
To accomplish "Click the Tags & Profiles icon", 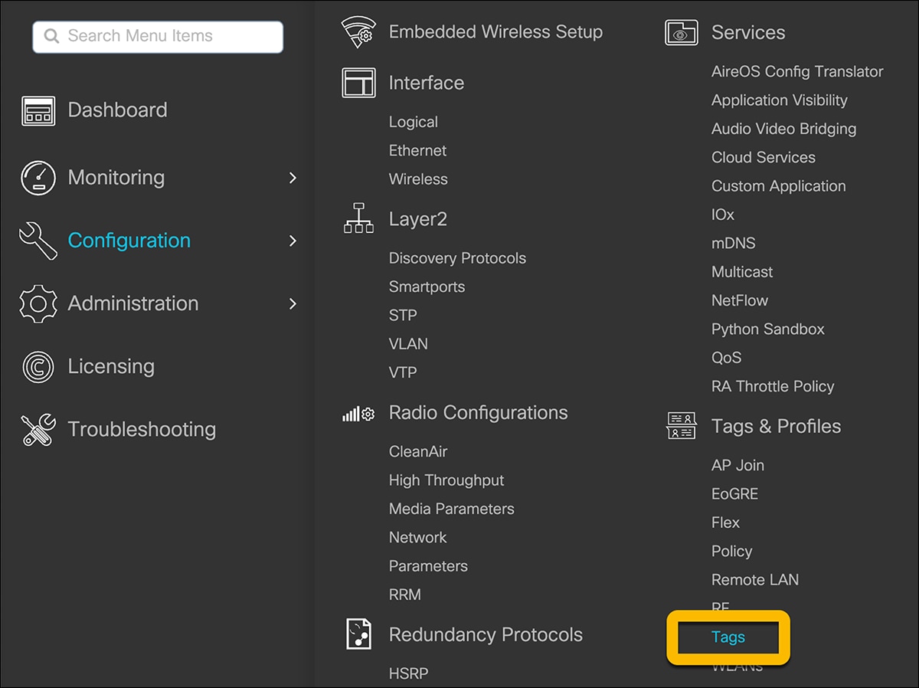I will pos(682,426).
